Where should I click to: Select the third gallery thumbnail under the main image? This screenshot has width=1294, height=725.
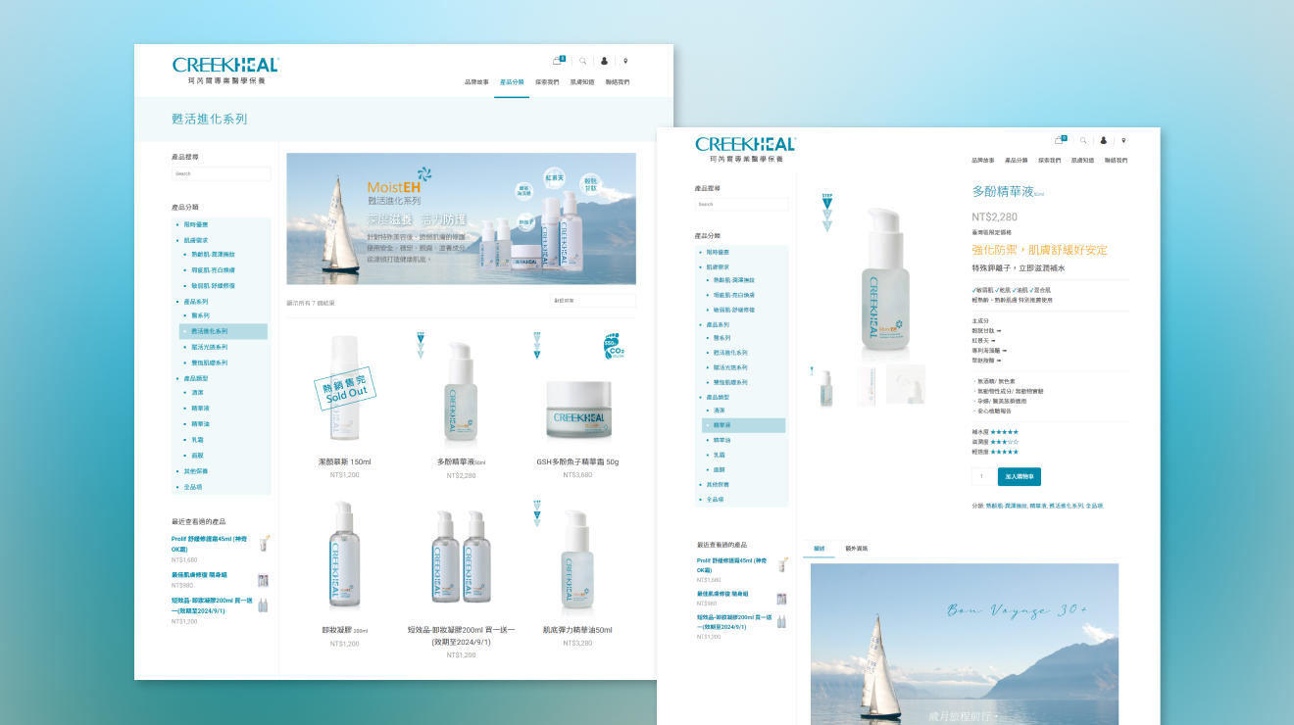[x=906, y=385]
